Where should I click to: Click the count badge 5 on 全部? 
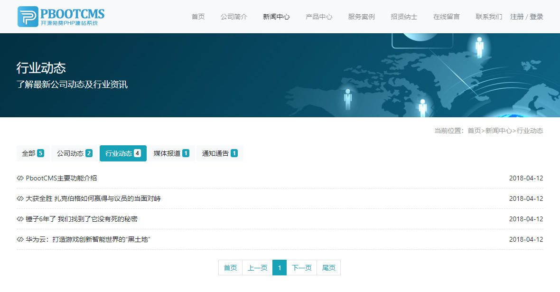pos(40,153)
